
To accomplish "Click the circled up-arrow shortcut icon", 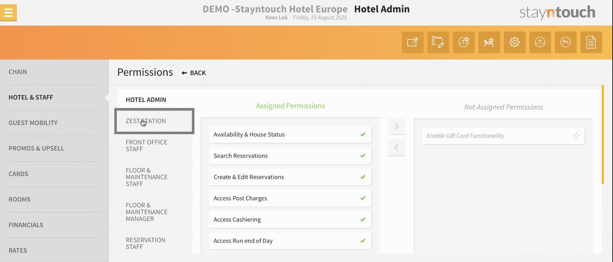I will click(x=540, y=42).
